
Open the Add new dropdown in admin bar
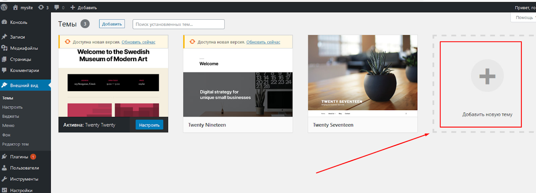pos(84,7)
